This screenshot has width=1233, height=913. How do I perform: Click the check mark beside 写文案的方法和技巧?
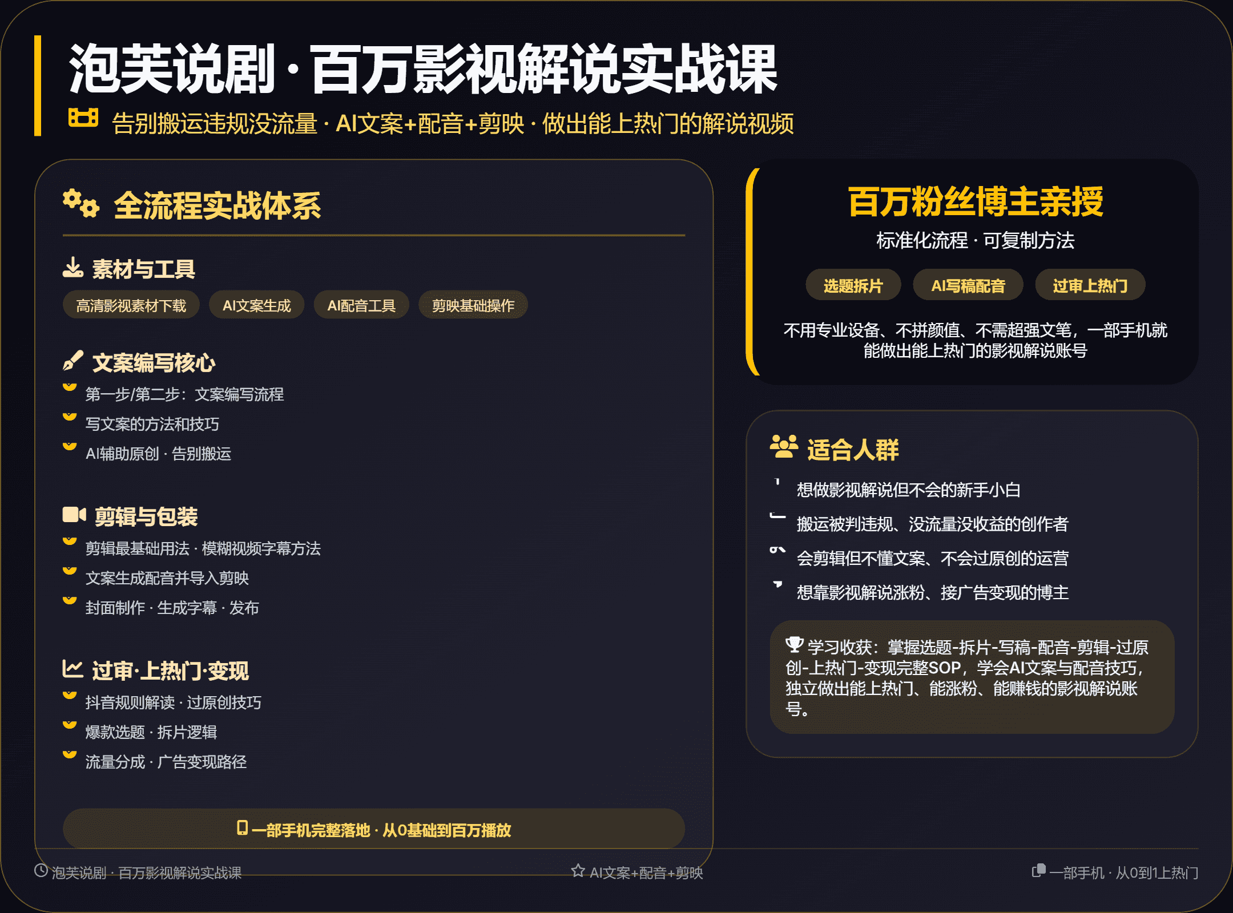coord(70,417)
